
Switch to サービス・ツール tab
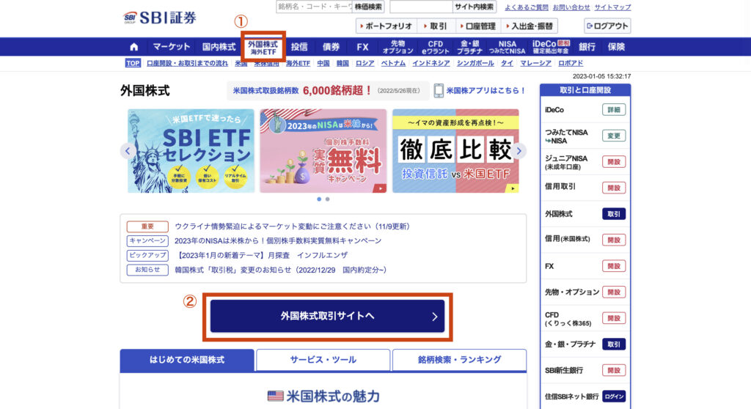coord(323,360)
